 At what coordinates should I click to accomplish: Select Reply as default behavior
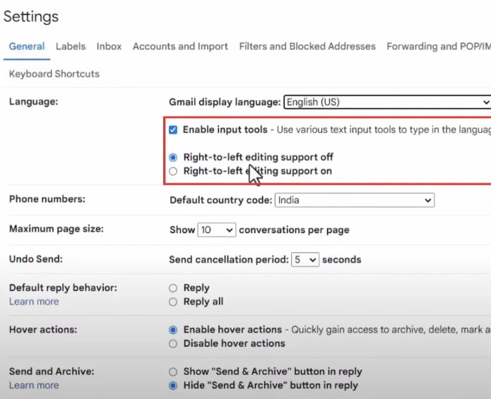click(173, 288)
